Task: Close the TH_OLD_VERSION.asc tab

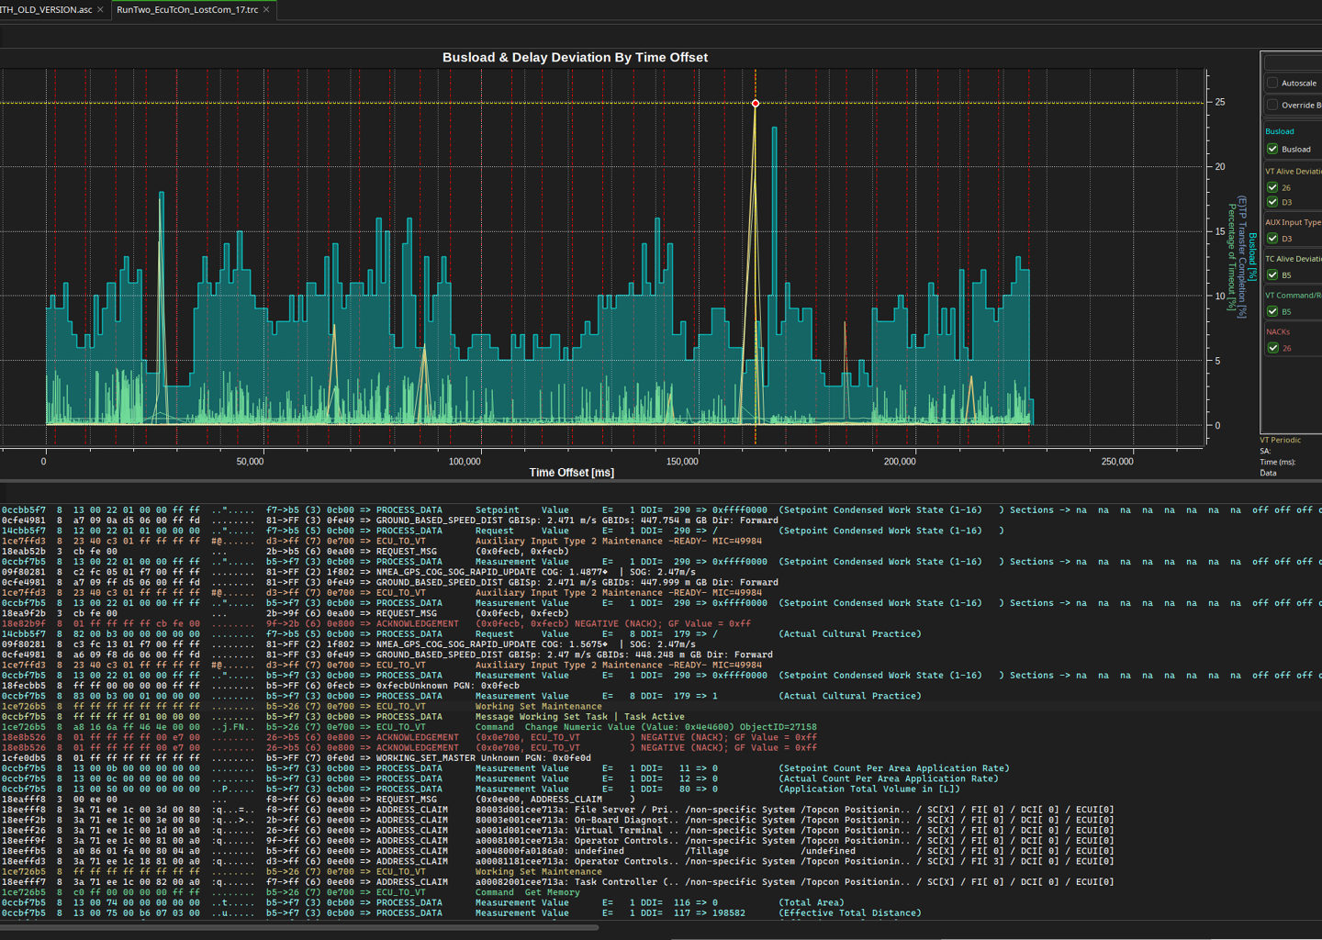Action: 100,10
